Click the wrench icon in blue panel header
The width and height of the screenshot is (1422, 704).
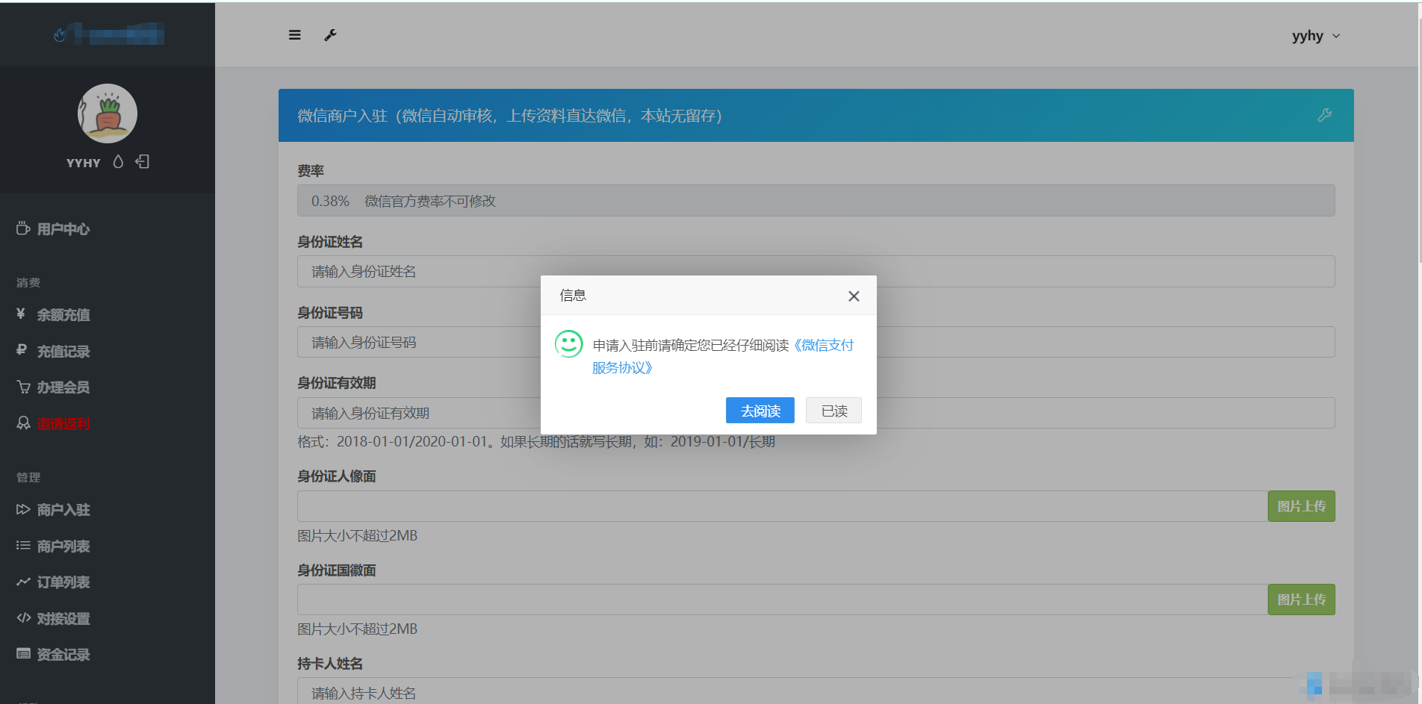pyautogui.click(x=1324, y=115)
